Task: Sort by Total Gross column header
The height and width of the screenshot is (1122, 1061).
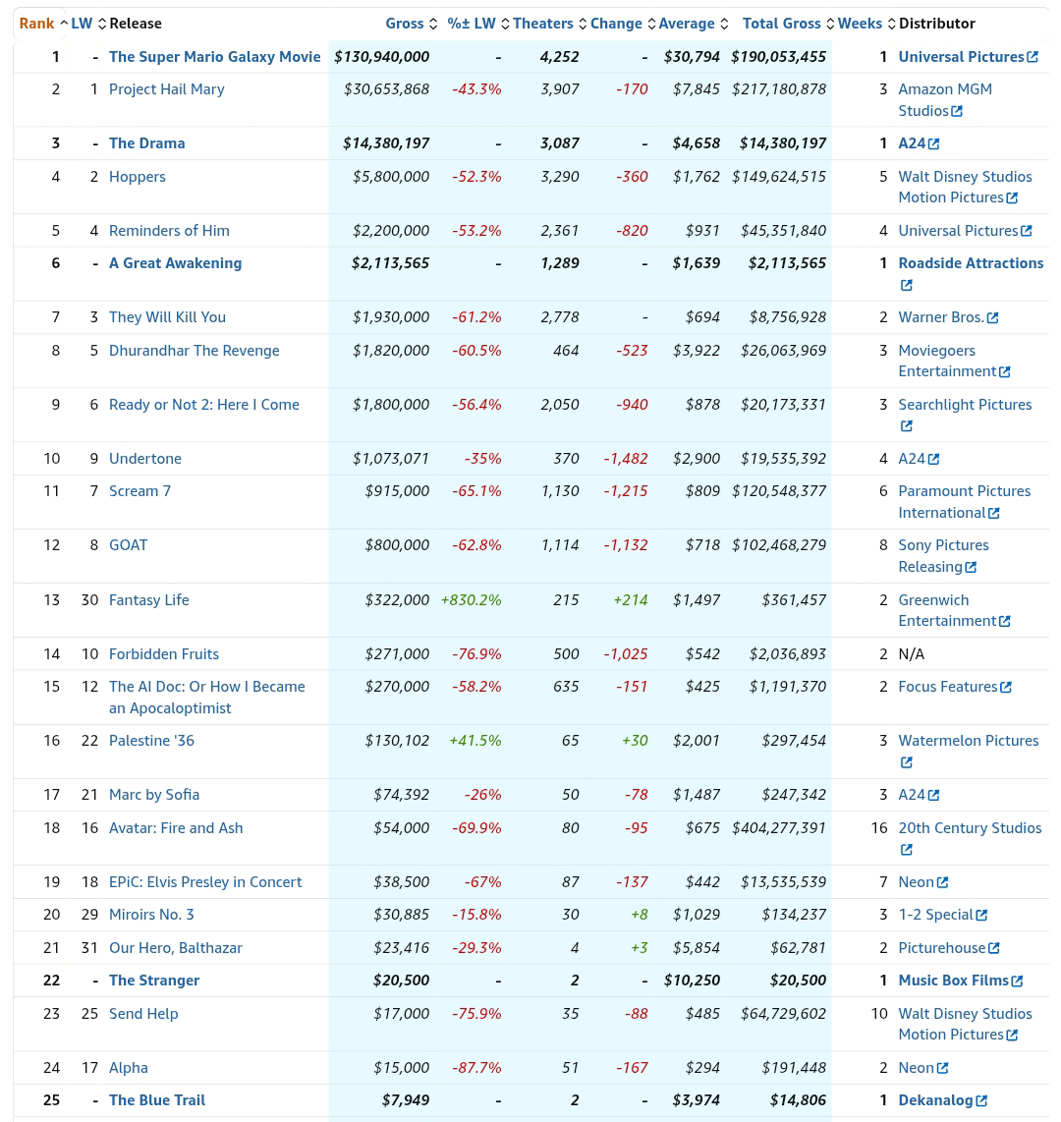Action: 782,24
